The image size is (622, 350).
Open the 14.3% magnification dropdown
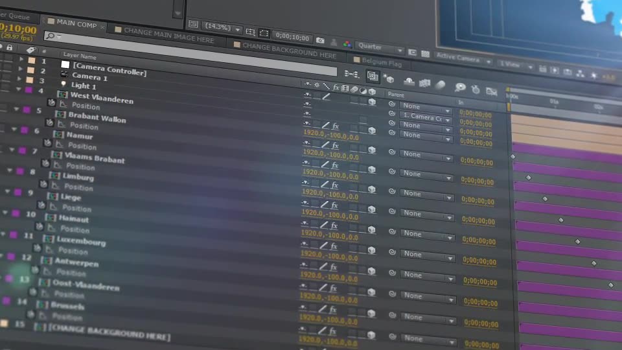coord(222,27)
